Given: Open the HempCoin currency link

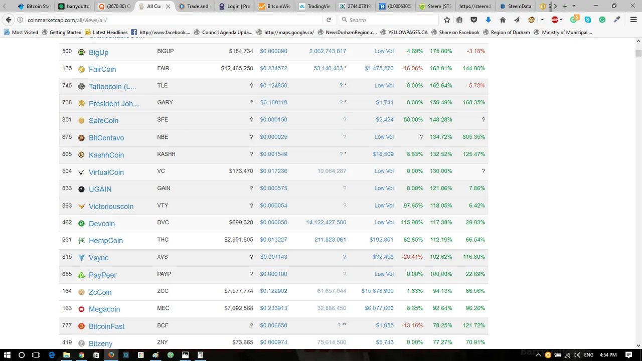Looking at the screenshot, I should [x=106, y=241].
